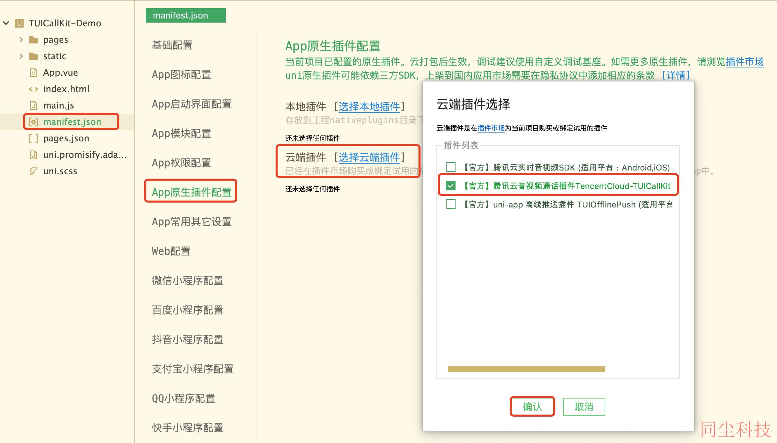Expand the pages folder
This screenshot has height=443, width=777.
pos(21,40)
